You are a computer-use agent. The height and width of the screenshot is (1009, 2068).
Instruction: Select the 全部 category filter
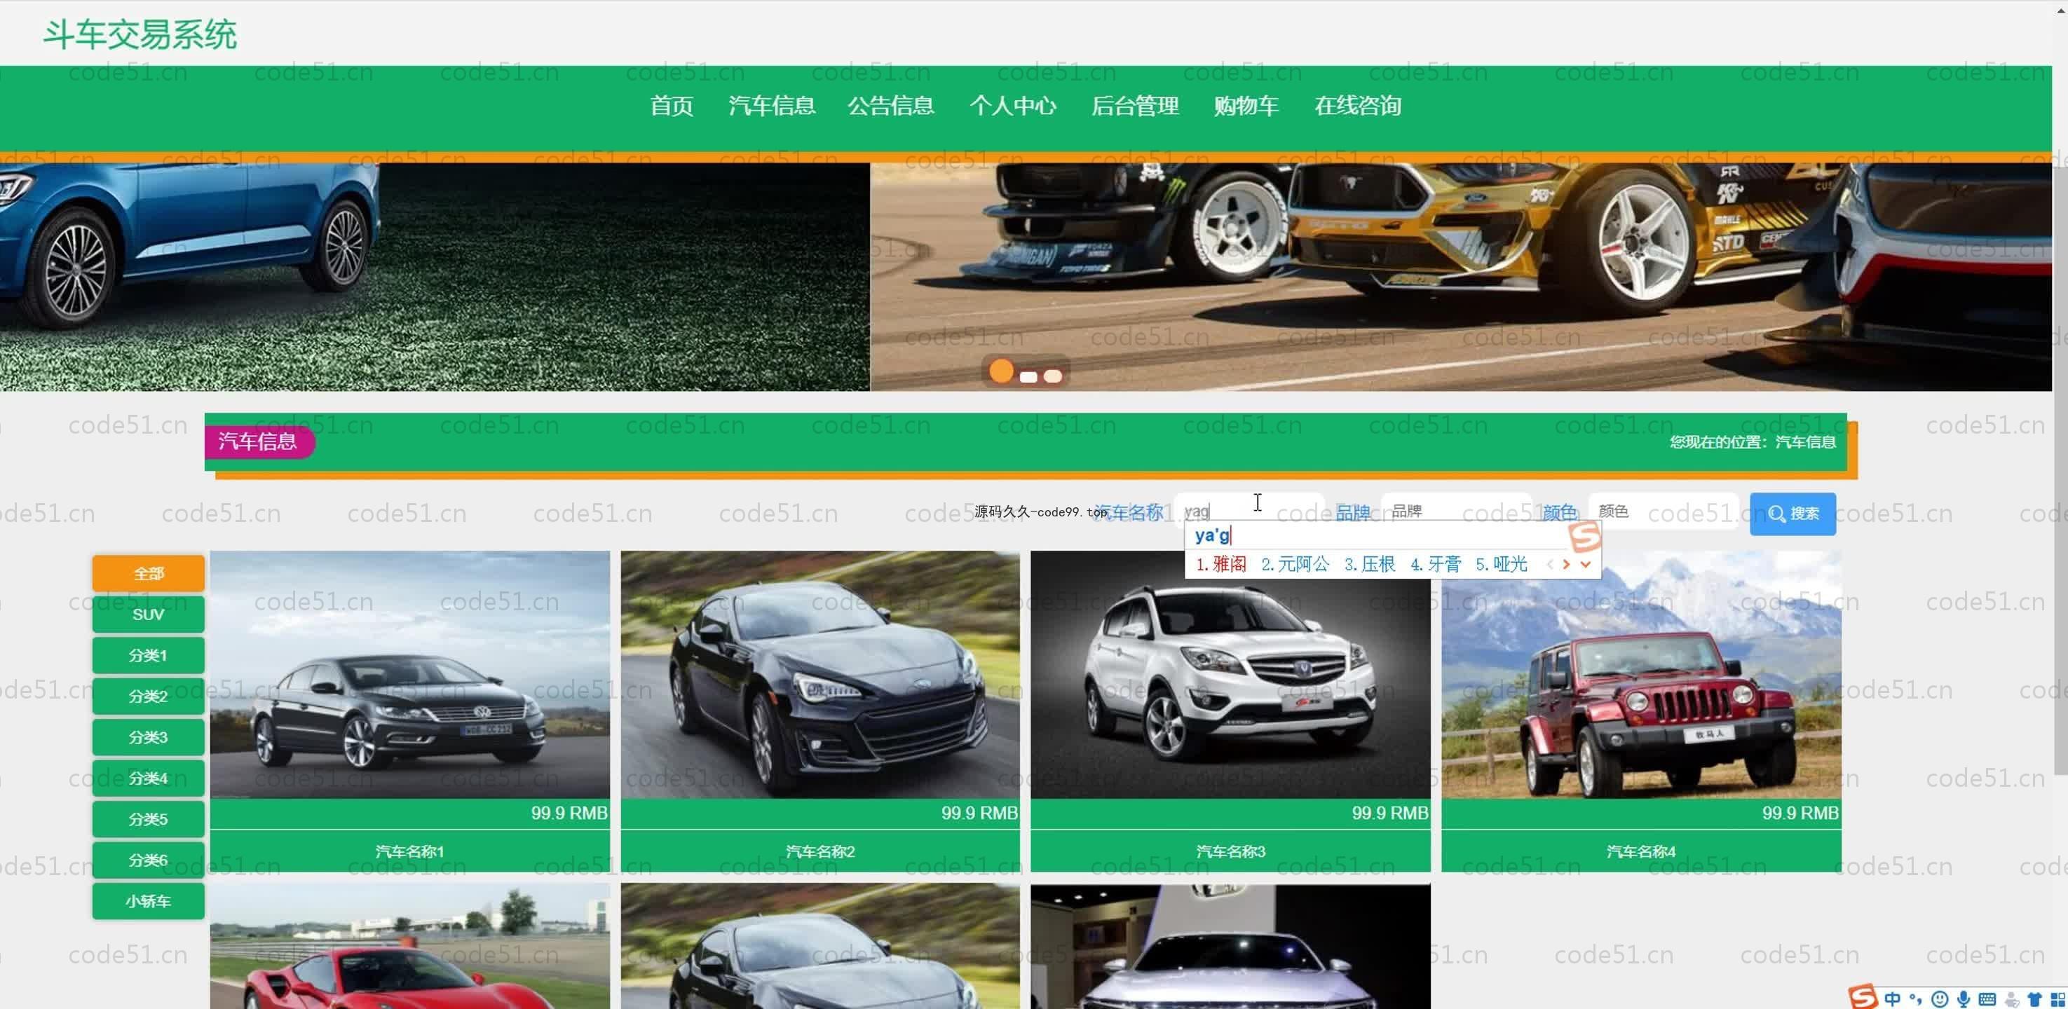pos(149,573)
